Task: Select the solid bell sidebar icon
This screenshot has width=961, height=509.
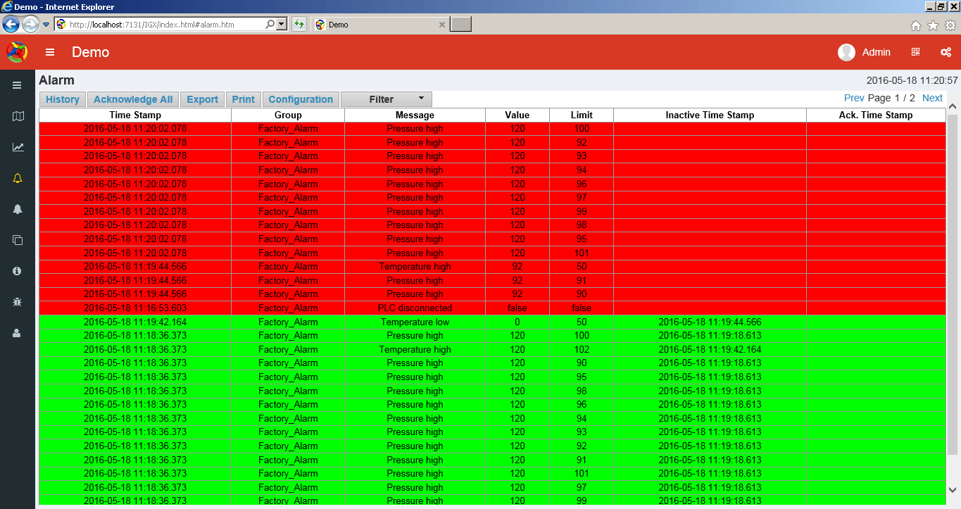Action: 18,209
